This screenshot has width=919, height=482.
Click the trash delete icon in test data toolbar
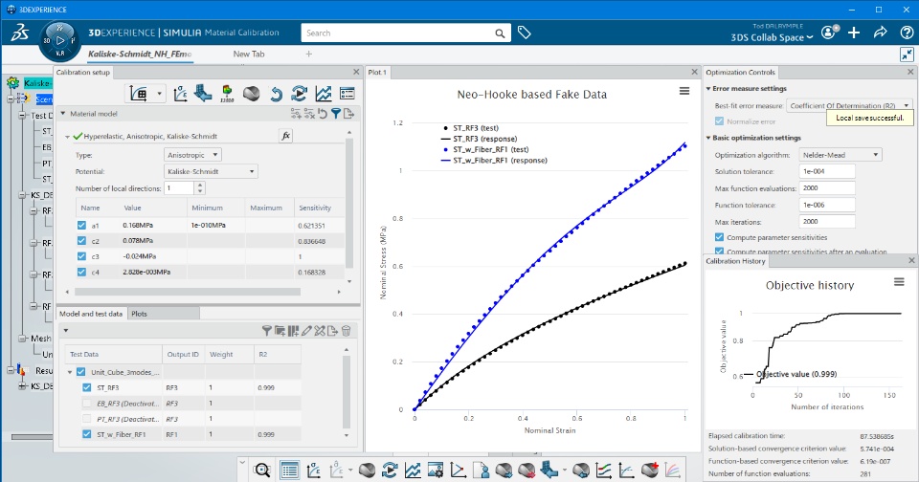[346, 331]
